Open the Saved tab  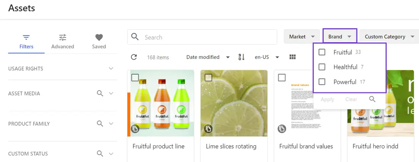[x=99, y=41]
